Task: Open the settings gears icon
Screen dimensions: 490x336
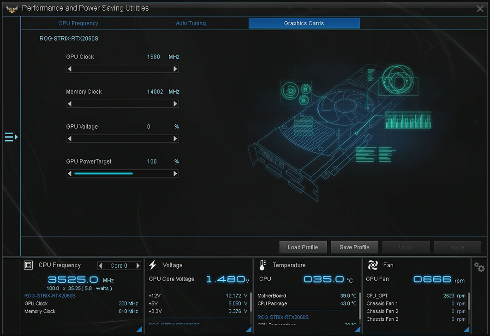Action: tap(479, 267)
